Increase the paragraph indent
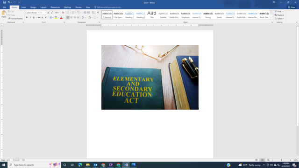This screenshot has height=168, width=299. coord(88,13)
